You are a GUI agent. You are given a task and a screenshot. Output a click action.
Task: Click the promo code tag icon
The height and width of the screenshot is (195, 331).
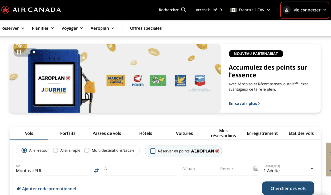18,188
